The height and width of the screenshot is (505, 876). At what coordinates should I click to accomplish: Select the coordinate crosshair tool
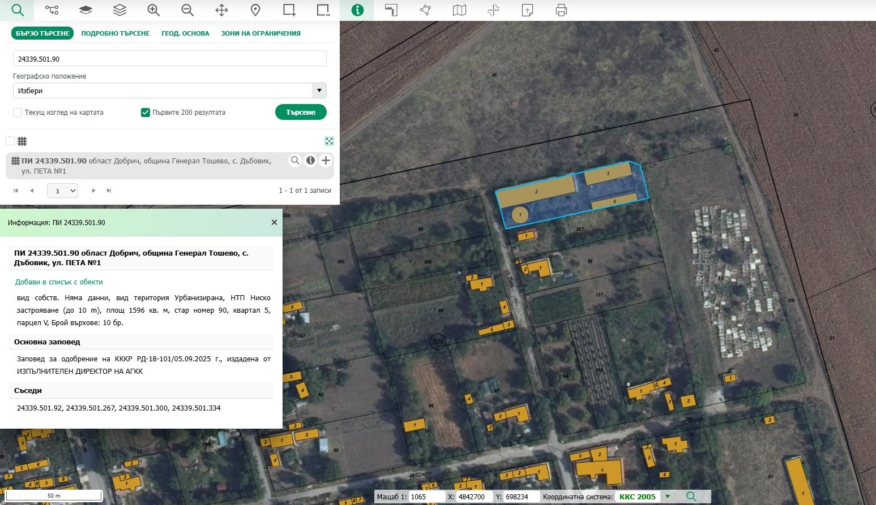493,10
